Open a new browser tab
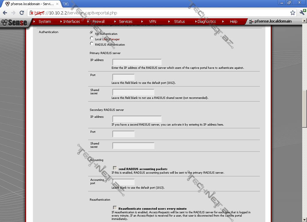The height and width of the screenshot is (222, 307). [66, 4]
